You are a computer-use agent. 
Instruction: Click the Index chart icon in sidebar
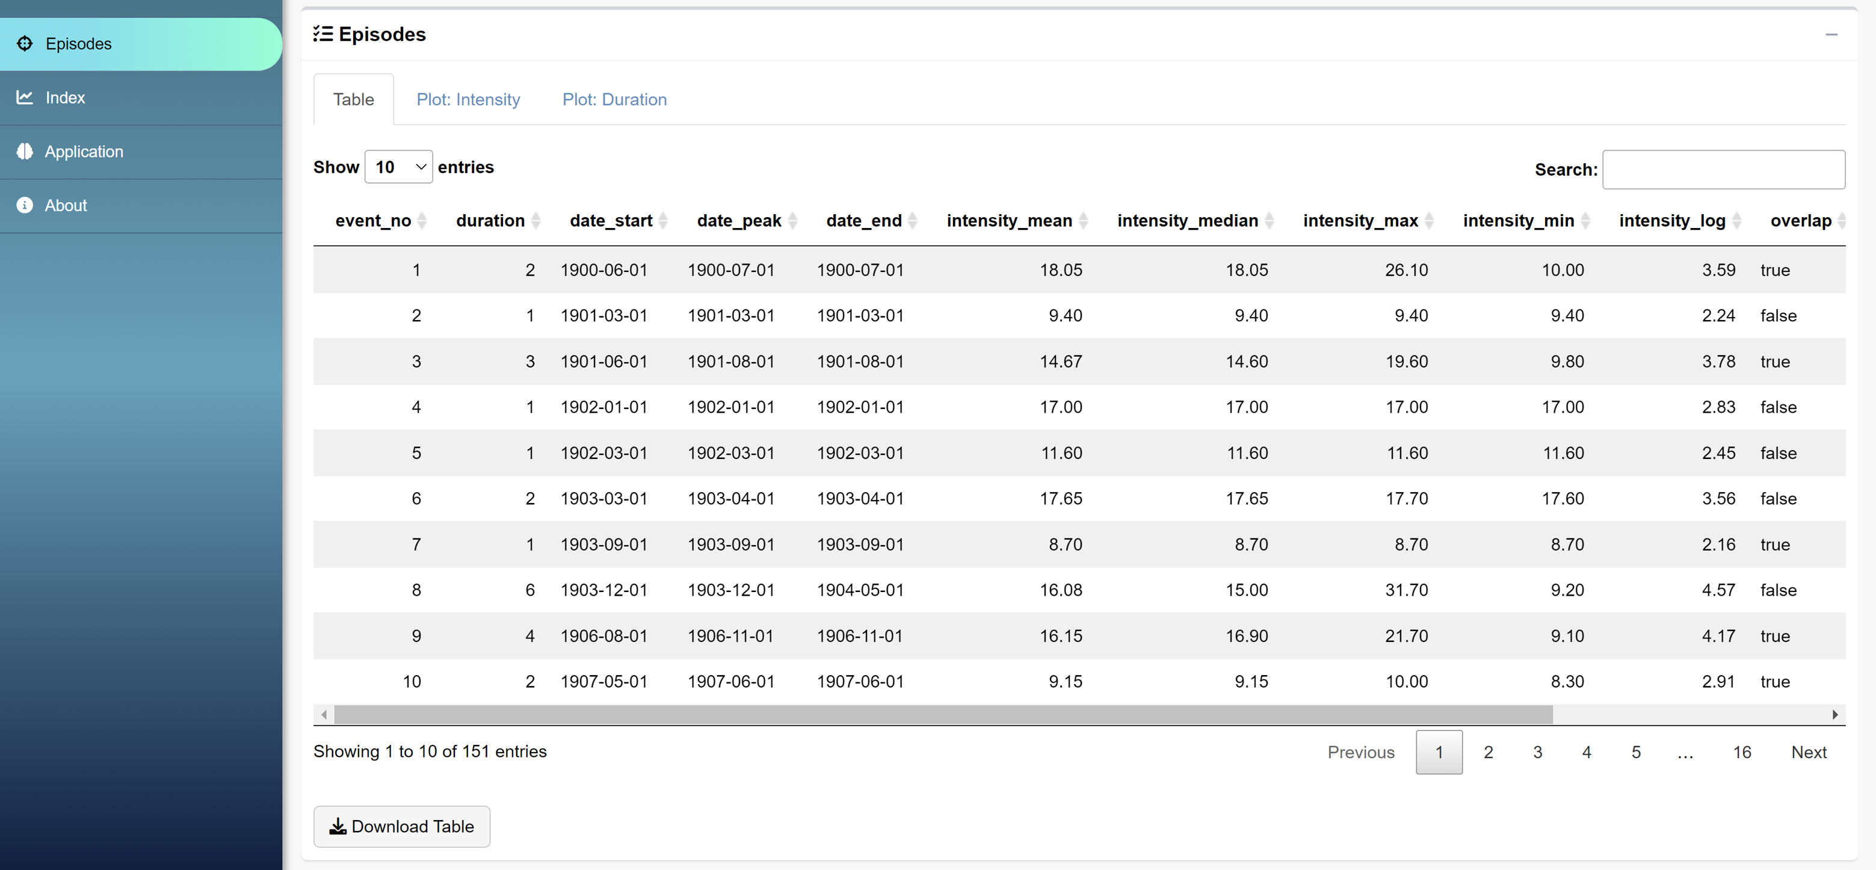25,97
